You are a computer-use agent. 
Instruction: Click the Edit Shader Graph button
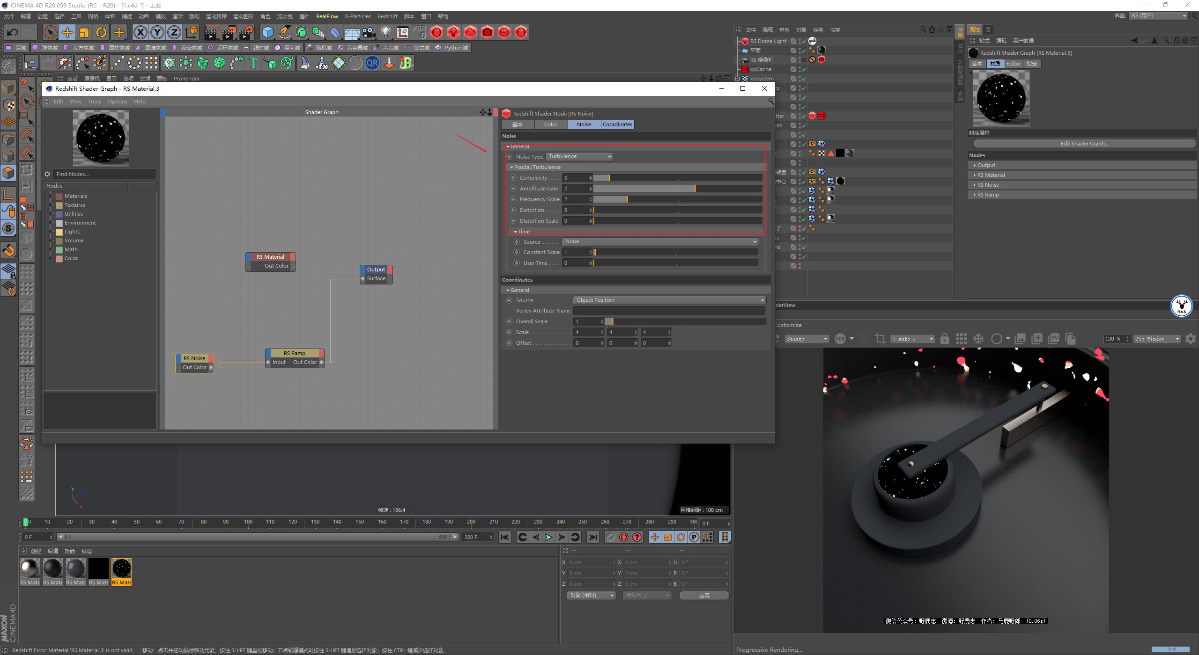point(1084,144)
